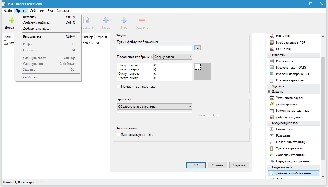Click the image position preview box
This screenshot has height=187, width=328.
[x=202, y=72]
